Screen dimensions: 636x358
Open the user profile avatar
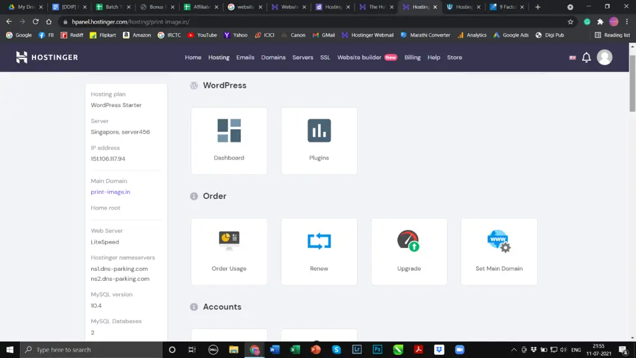pos(604,57)
